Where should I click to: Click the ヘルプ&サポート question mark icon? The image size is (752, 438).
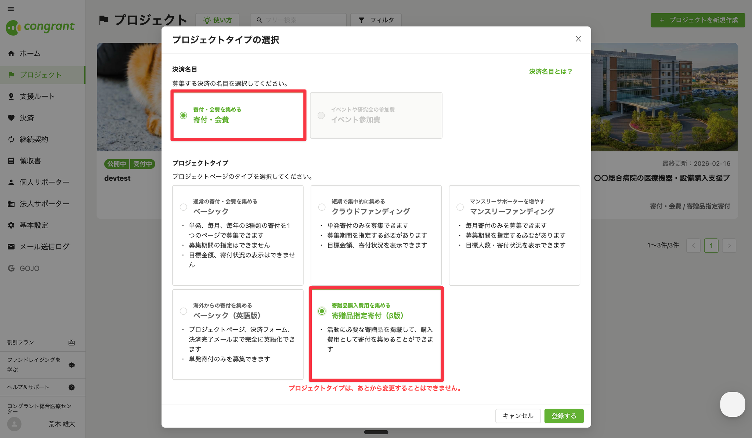pos(72,387)
